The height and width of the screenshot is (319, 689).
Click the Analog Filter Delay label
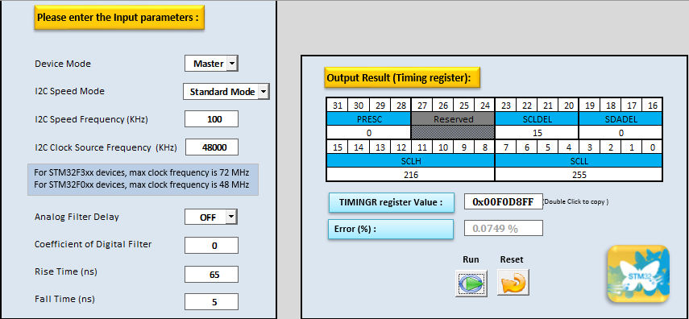pos(77,217)
